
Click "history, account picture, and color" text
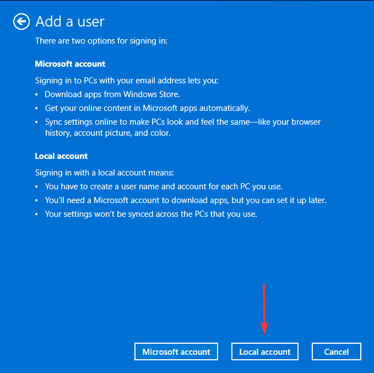pos(108,133)
